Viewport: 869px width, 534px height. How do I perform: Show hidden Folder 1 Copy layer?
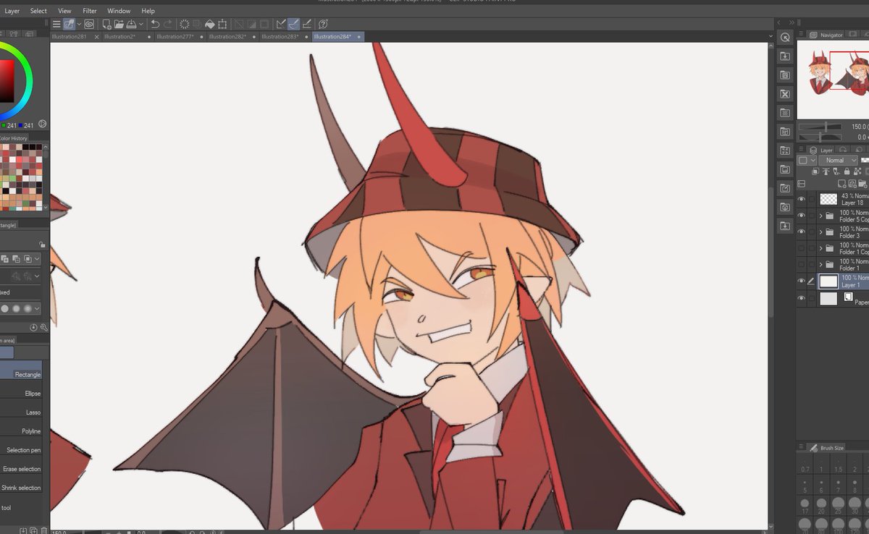(x=801, y=248)
